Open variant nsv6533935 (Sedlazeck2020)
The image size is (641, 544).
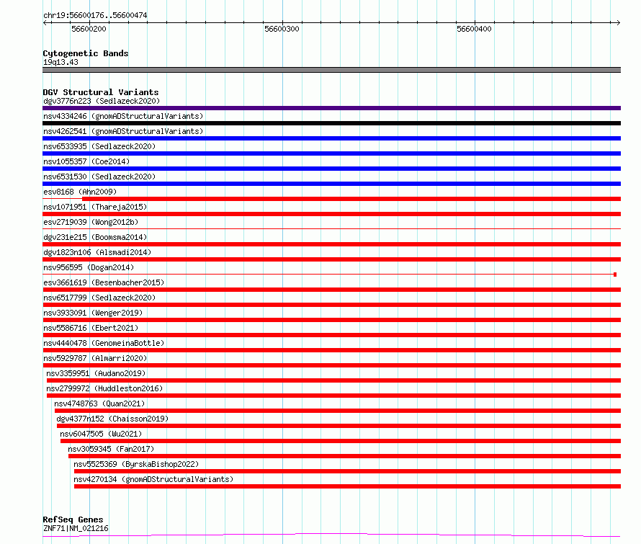pos(99,146)
